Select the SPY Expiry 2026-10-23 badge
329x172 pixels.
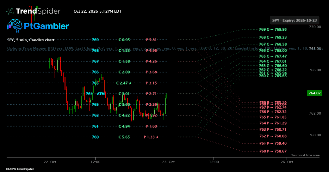(x=295, y=20)
